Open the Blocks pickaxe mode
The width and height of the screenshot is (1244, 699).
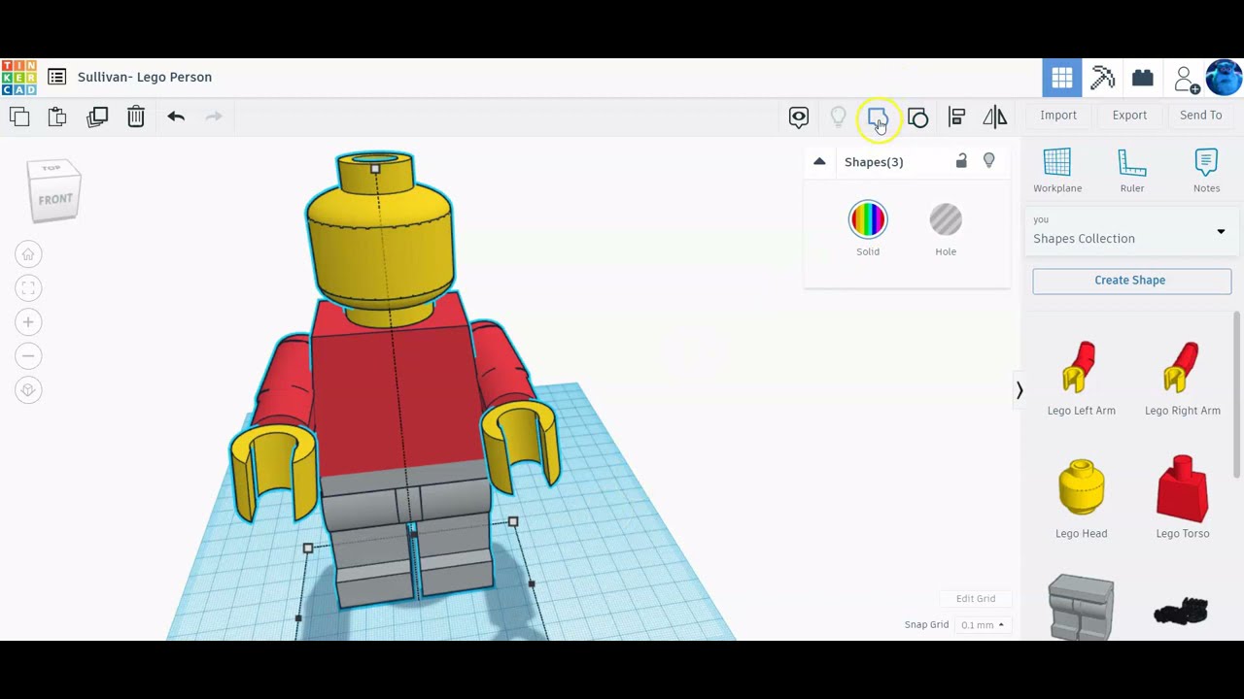pos(1102,78)
